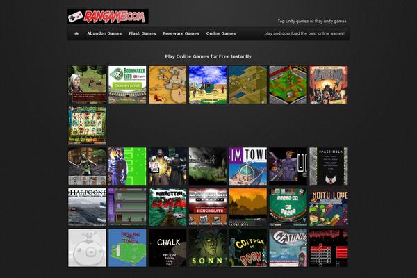The image size is (417, 278).
Task: Go to Freeware Games section
Action: (181, 33)
